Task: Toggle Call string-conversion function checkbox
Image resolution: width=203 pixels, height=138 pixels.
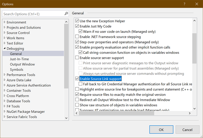Action: pyautogui.click(x=80, y=52)
